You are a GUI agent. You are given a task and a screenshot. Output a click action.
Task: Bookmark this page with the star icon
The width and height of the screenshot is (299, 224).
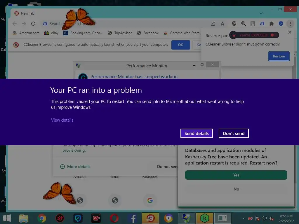(x=222, y=24)
